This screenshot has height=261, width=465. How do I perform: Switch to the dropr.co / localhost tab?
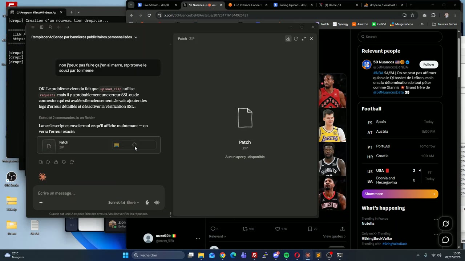(x=383, y=5)
